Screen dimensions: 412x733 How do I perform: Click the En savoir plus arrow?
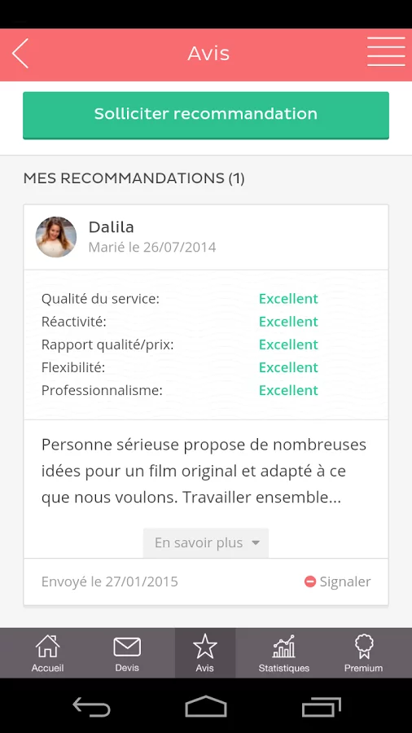coord(256,543)
